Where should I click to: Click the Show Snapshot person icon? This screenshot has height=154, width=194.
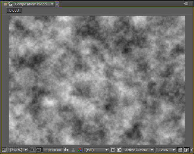click(73, 150)
